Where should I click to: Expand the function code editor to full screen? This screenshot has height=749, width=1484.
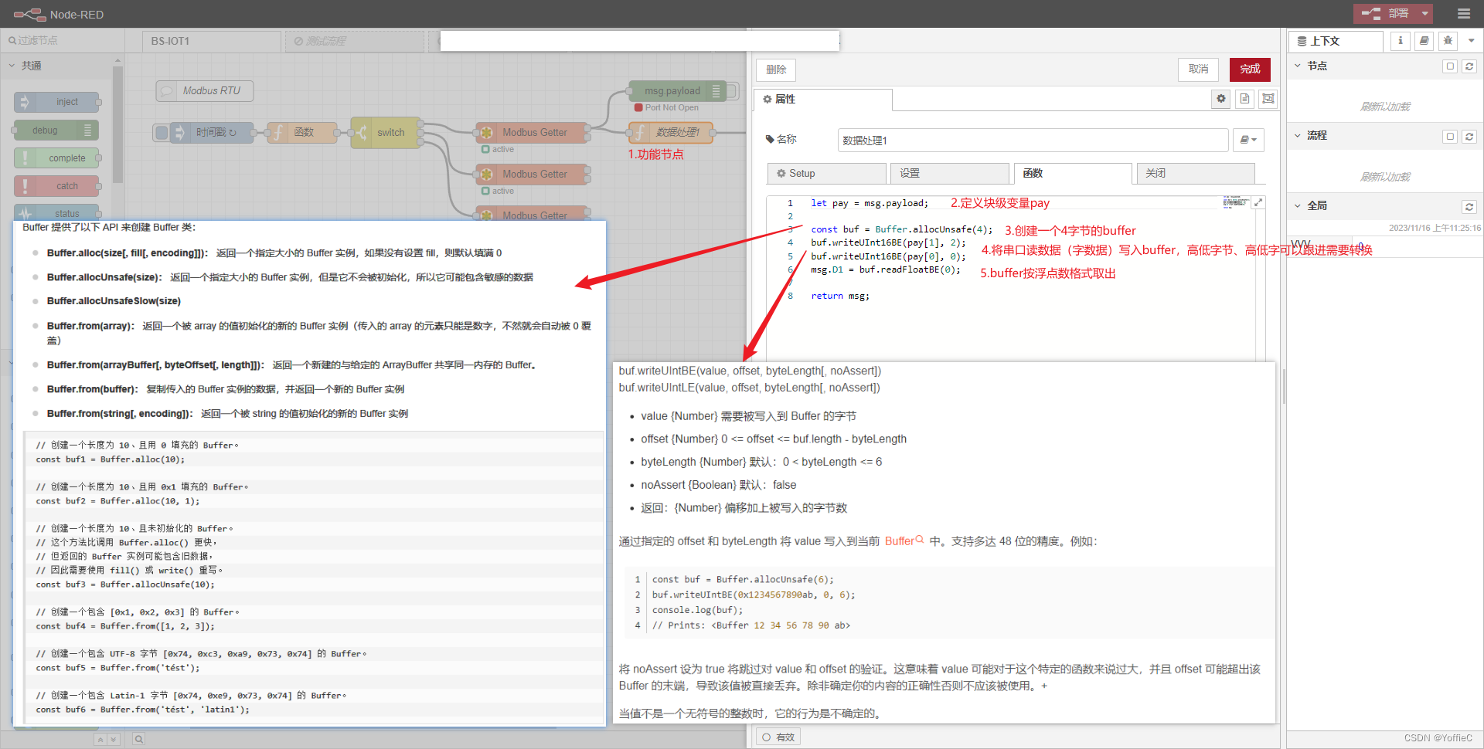[1258, 202]
